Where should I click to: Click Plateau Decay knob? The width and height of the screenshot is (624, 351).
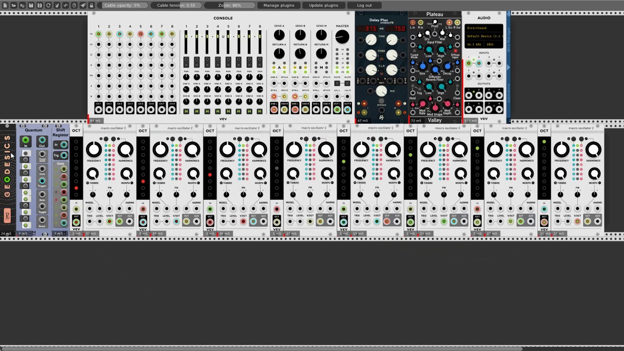point(447,67)
